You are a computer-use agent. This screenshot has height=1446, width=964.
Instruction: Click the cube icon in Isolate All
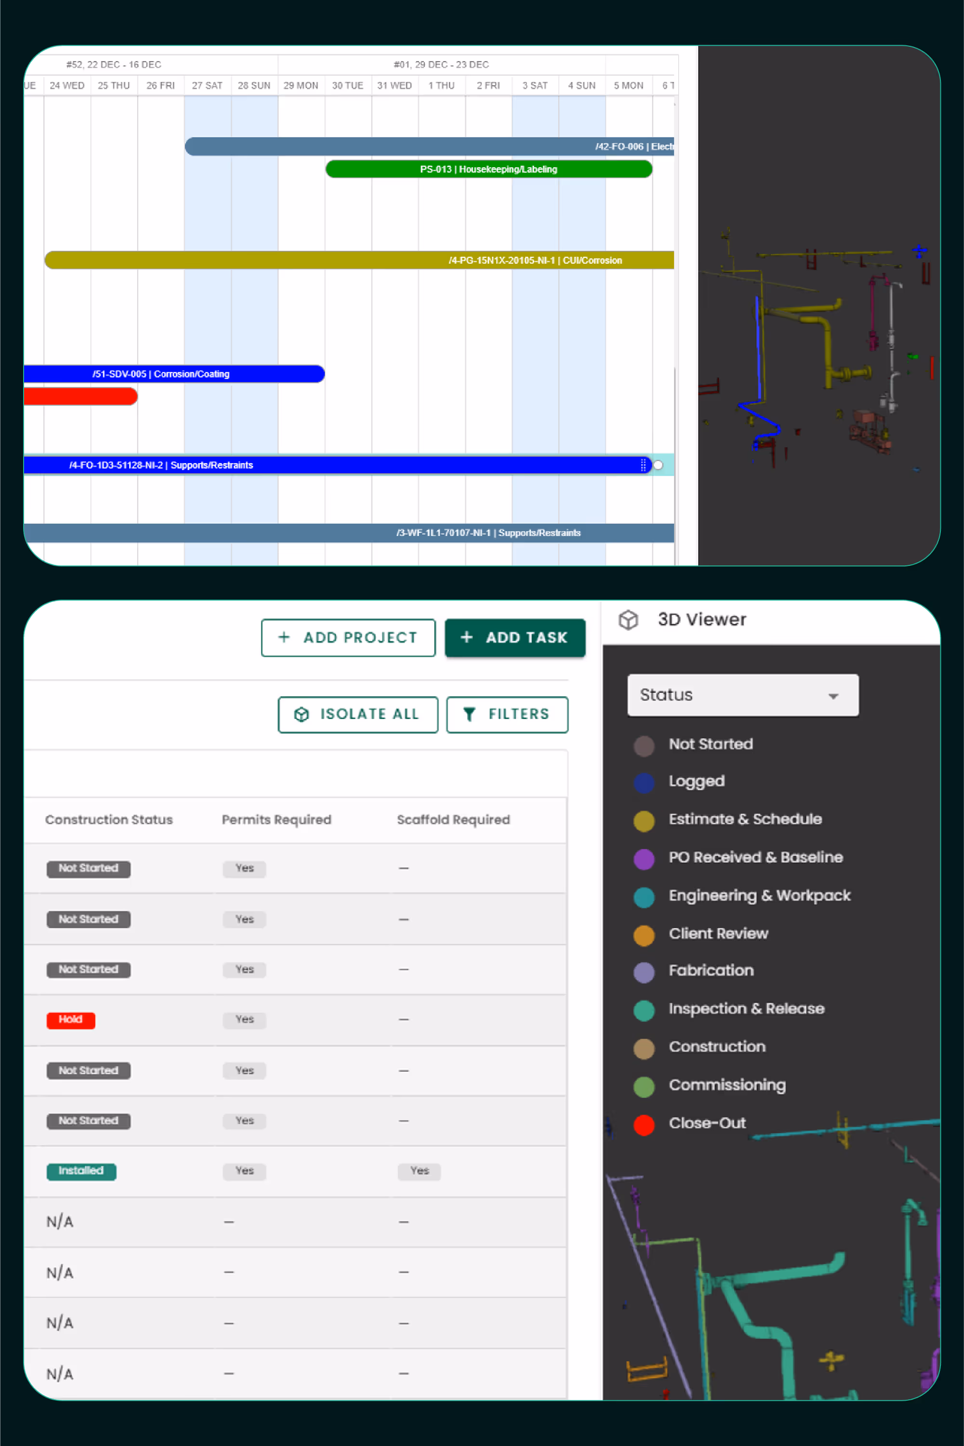tap(301, 714)
